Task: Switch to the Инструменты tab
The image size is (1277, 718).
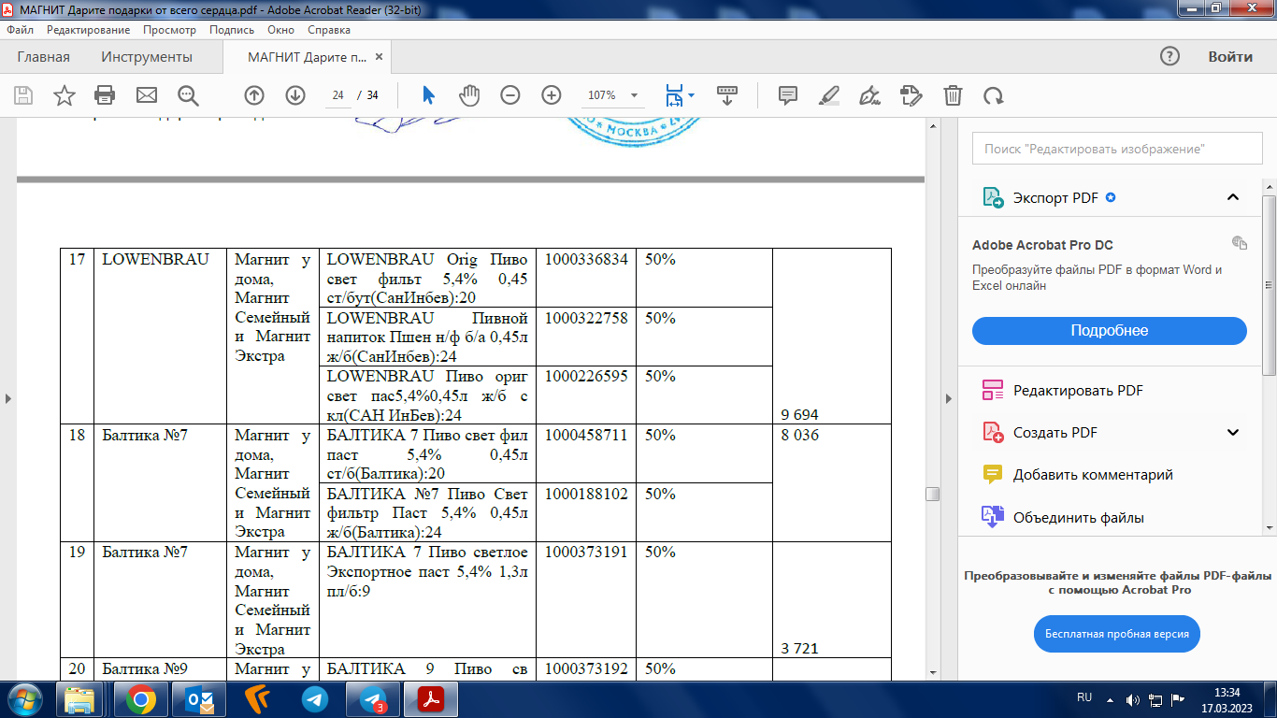Action: coord(147,57)
